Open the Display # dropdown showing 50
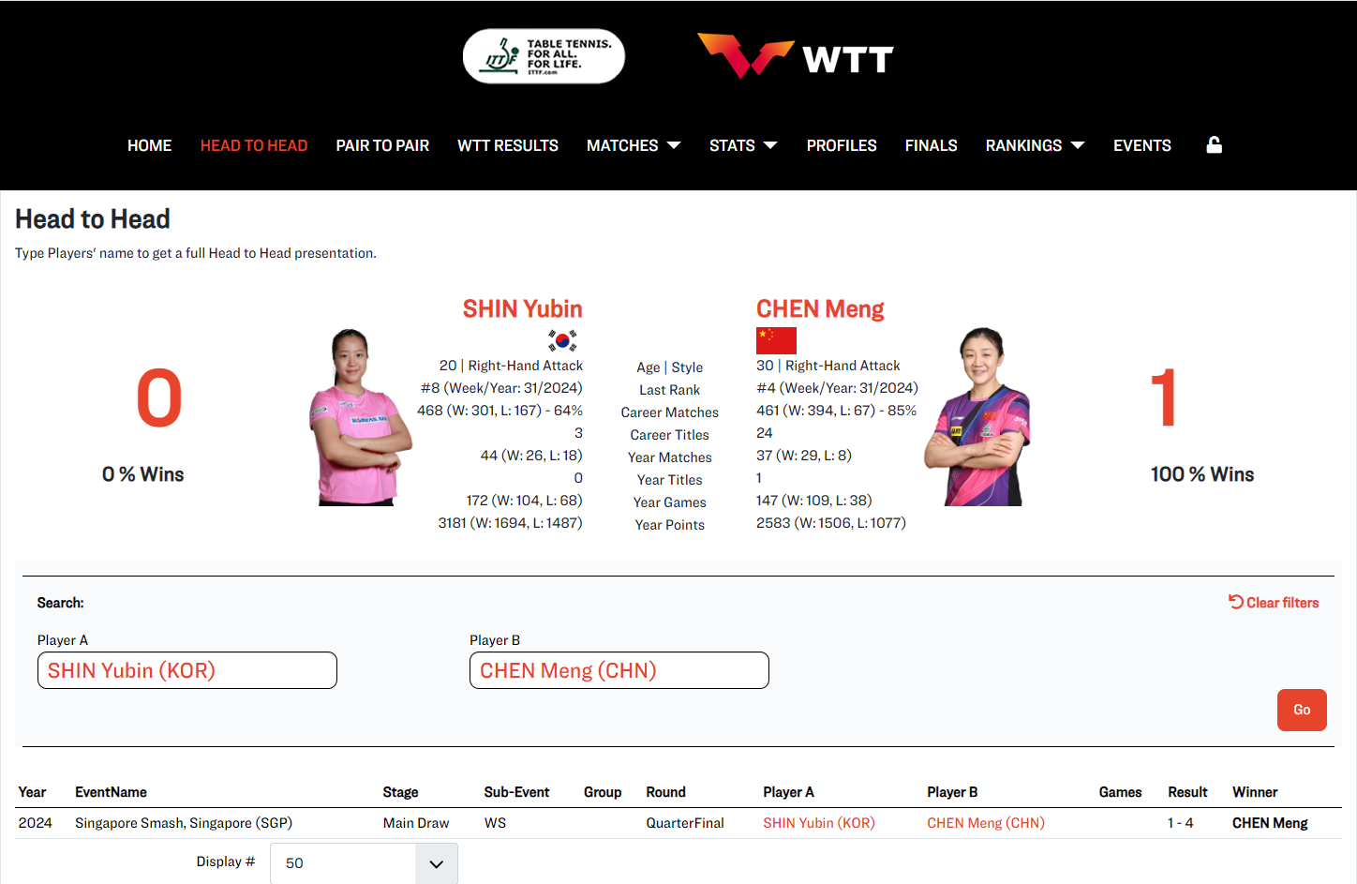 pos(364,863)
